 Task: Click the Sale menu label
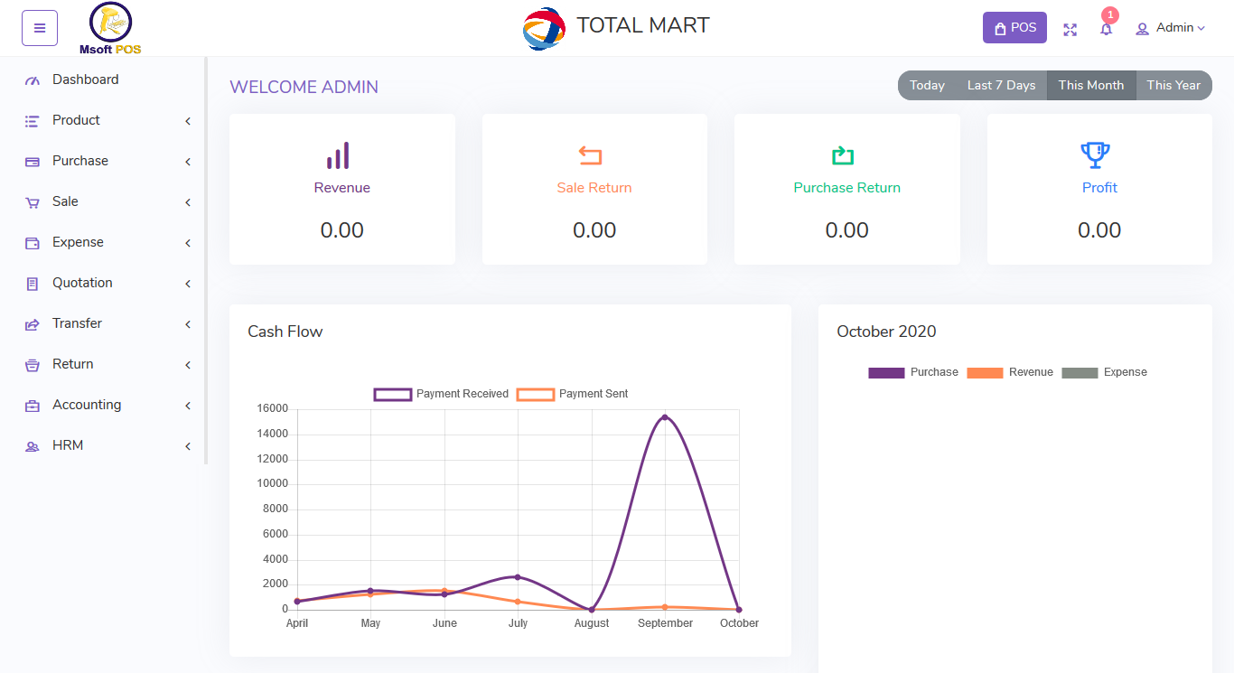click(65, 201)
